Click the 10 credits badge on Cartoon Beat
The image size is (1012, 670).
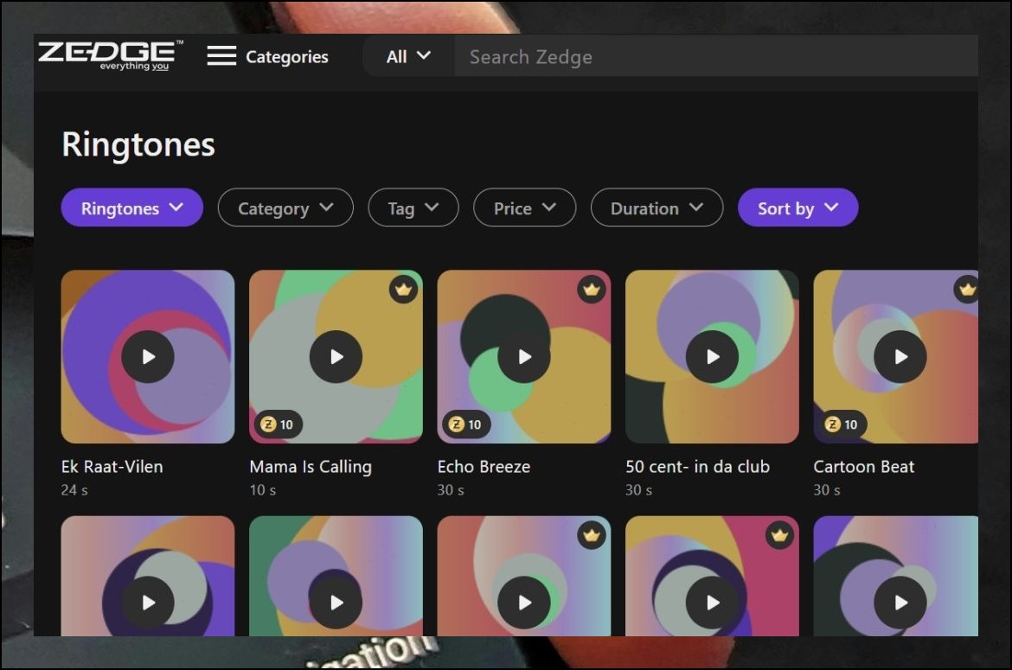842,424
